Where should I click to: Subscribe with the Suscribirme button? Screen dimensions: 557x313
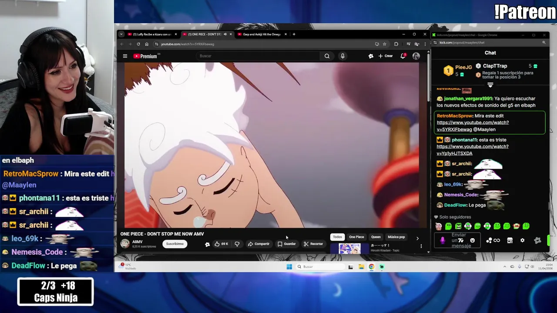click(x=174, y=244)
